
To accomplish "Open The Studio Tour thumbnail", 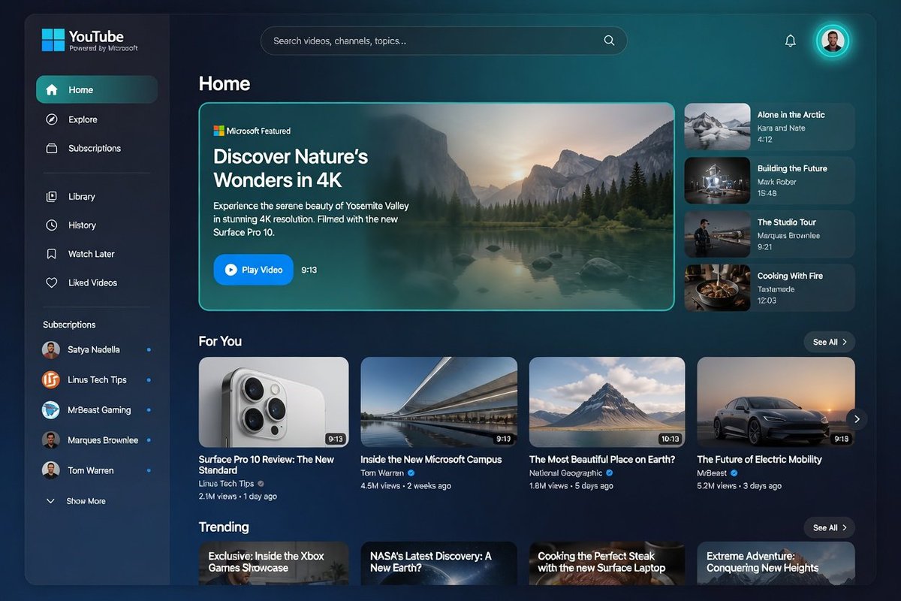I will 717,234.
